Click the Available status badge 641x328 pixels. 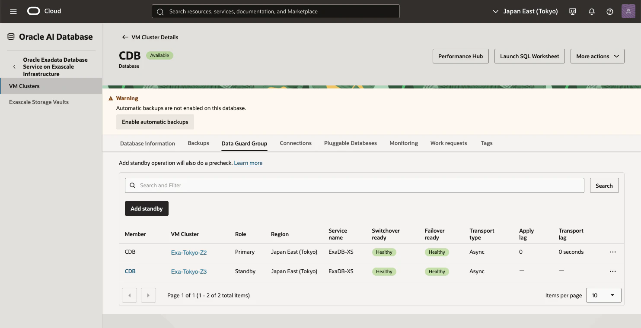pos(159,55)
